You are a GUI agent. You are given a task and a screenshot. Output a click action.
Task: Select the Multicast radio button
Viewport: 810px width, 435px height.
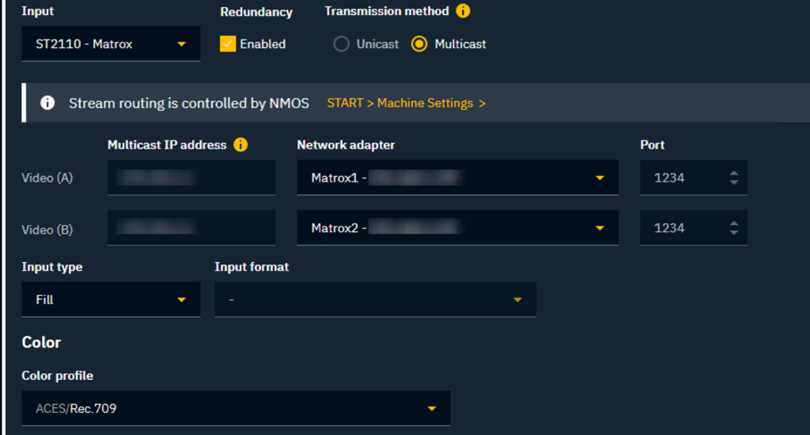tap(419, 44)
